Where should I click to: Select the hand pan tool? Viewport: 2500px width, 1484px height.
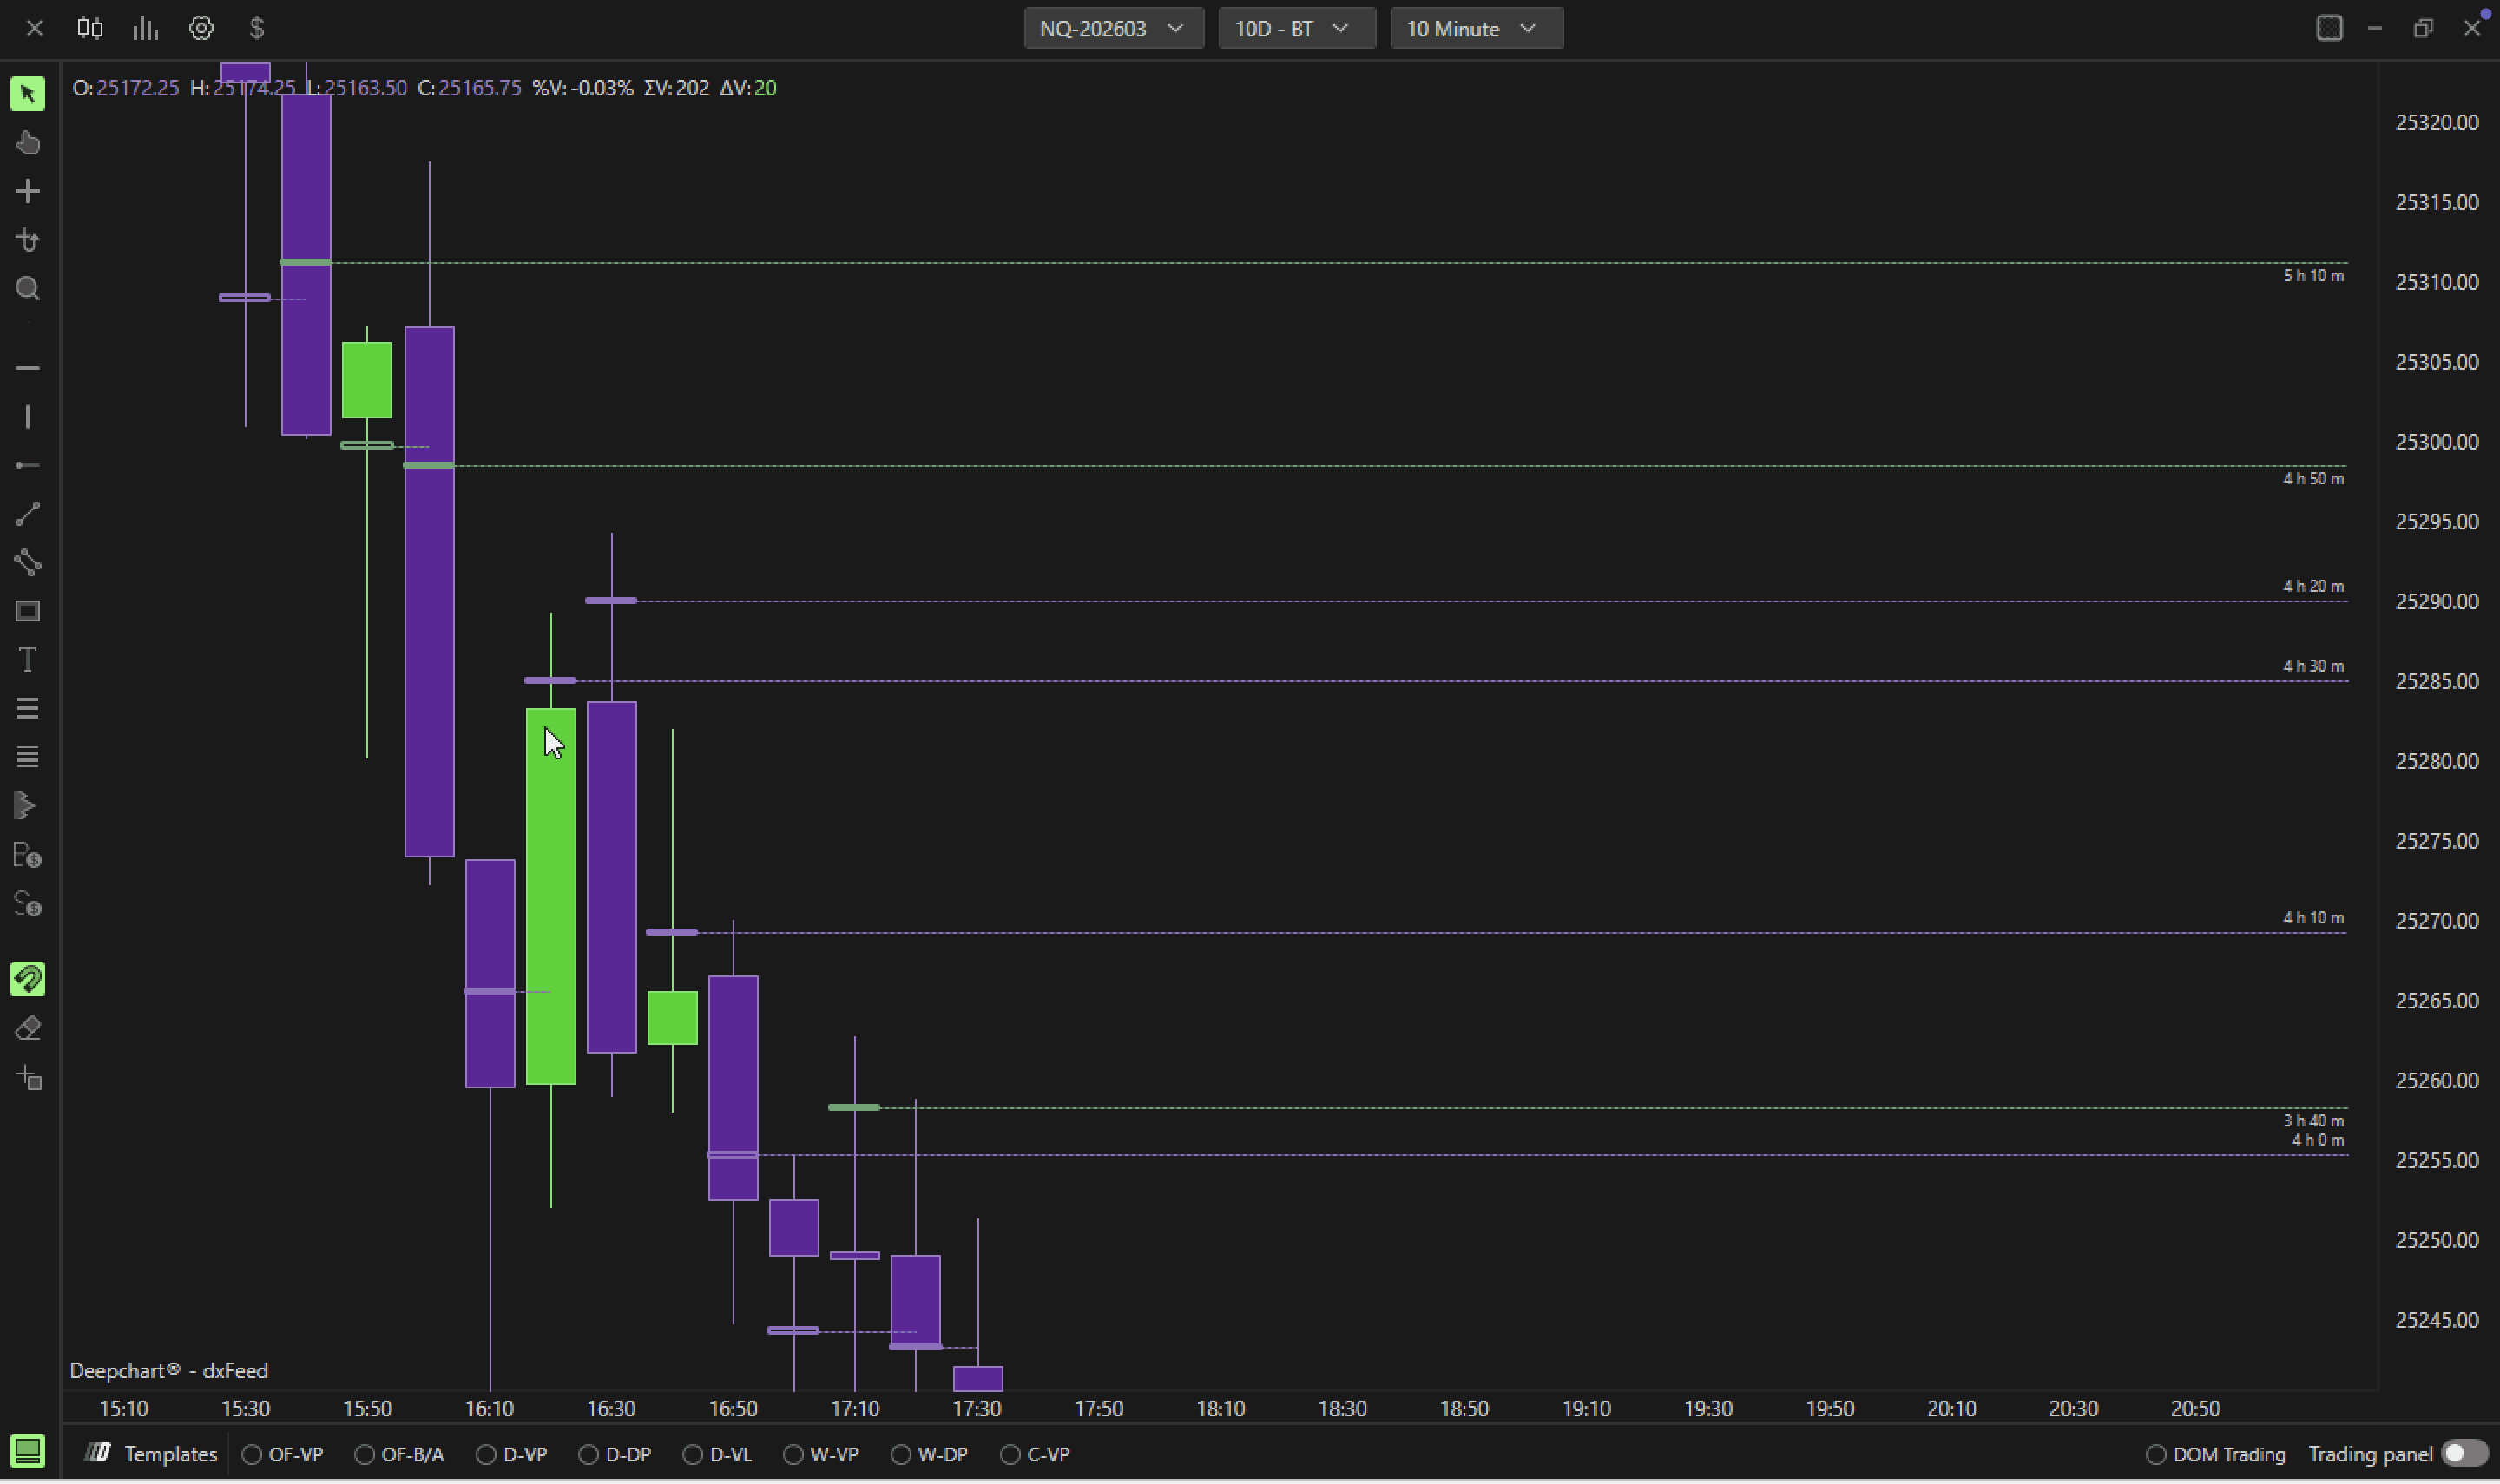point(28,143)
